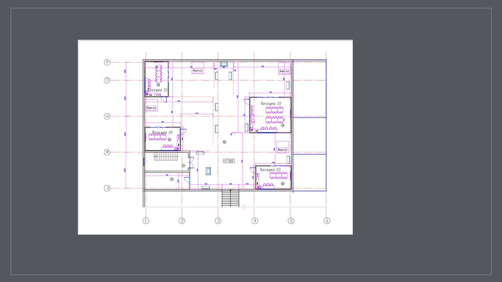502x282 pixels.
Task: Click axis bubble "Р"
Action: (x=107, y=62)
